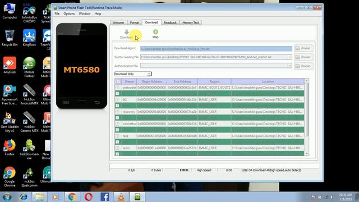Launch AnyDesk desktop shortcut
359x202 pixels.
(10, 66)
